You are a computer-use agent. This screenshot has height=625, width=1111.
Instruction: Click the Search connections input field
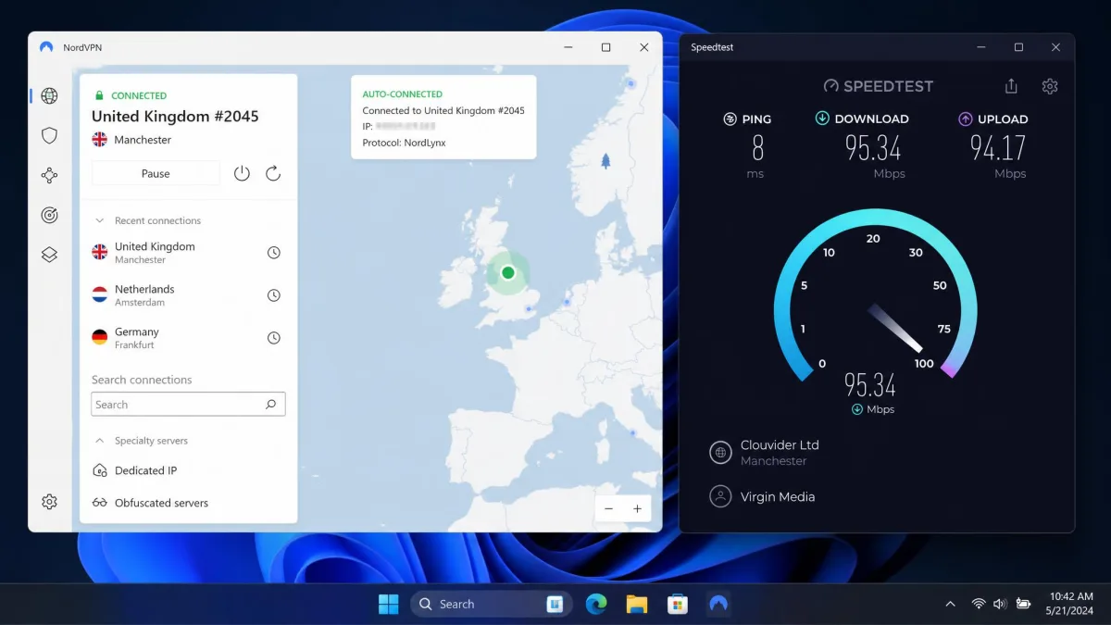188,405
